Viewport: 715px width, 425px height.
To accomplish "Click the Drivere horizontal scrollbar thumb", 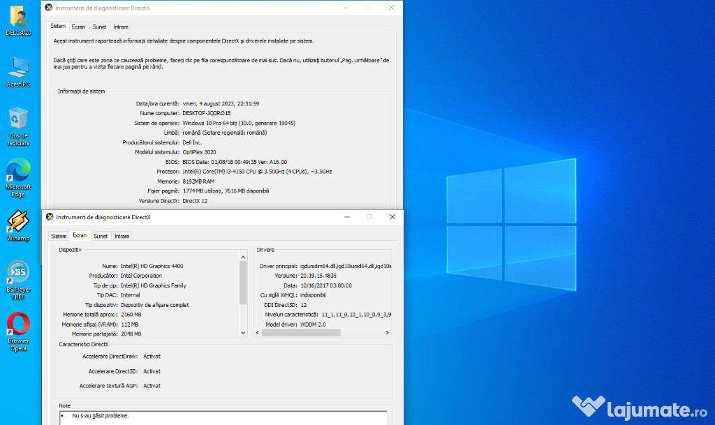I will click(300, 333).
